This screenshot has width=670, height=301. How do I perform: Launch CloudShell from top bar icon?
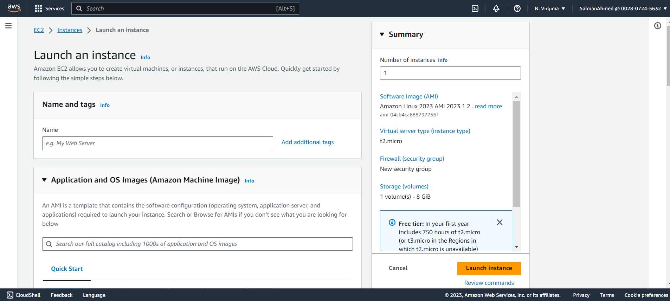point(475,8)
